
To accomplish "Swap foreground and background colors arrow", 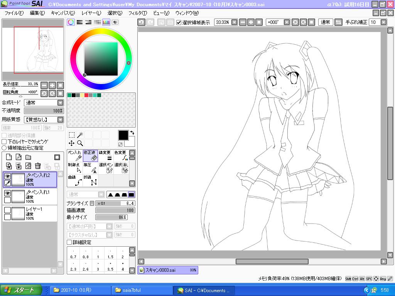I will 132,133.
